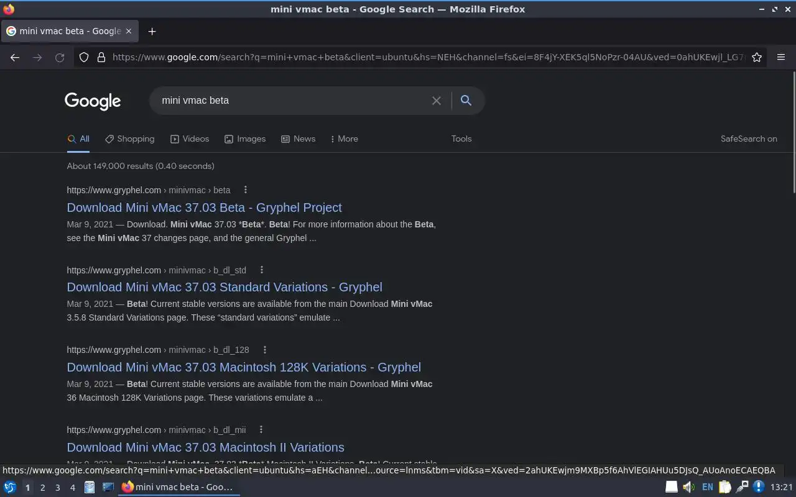Open file manager in taskbar
796x497 pixels.
coord(90,487)
